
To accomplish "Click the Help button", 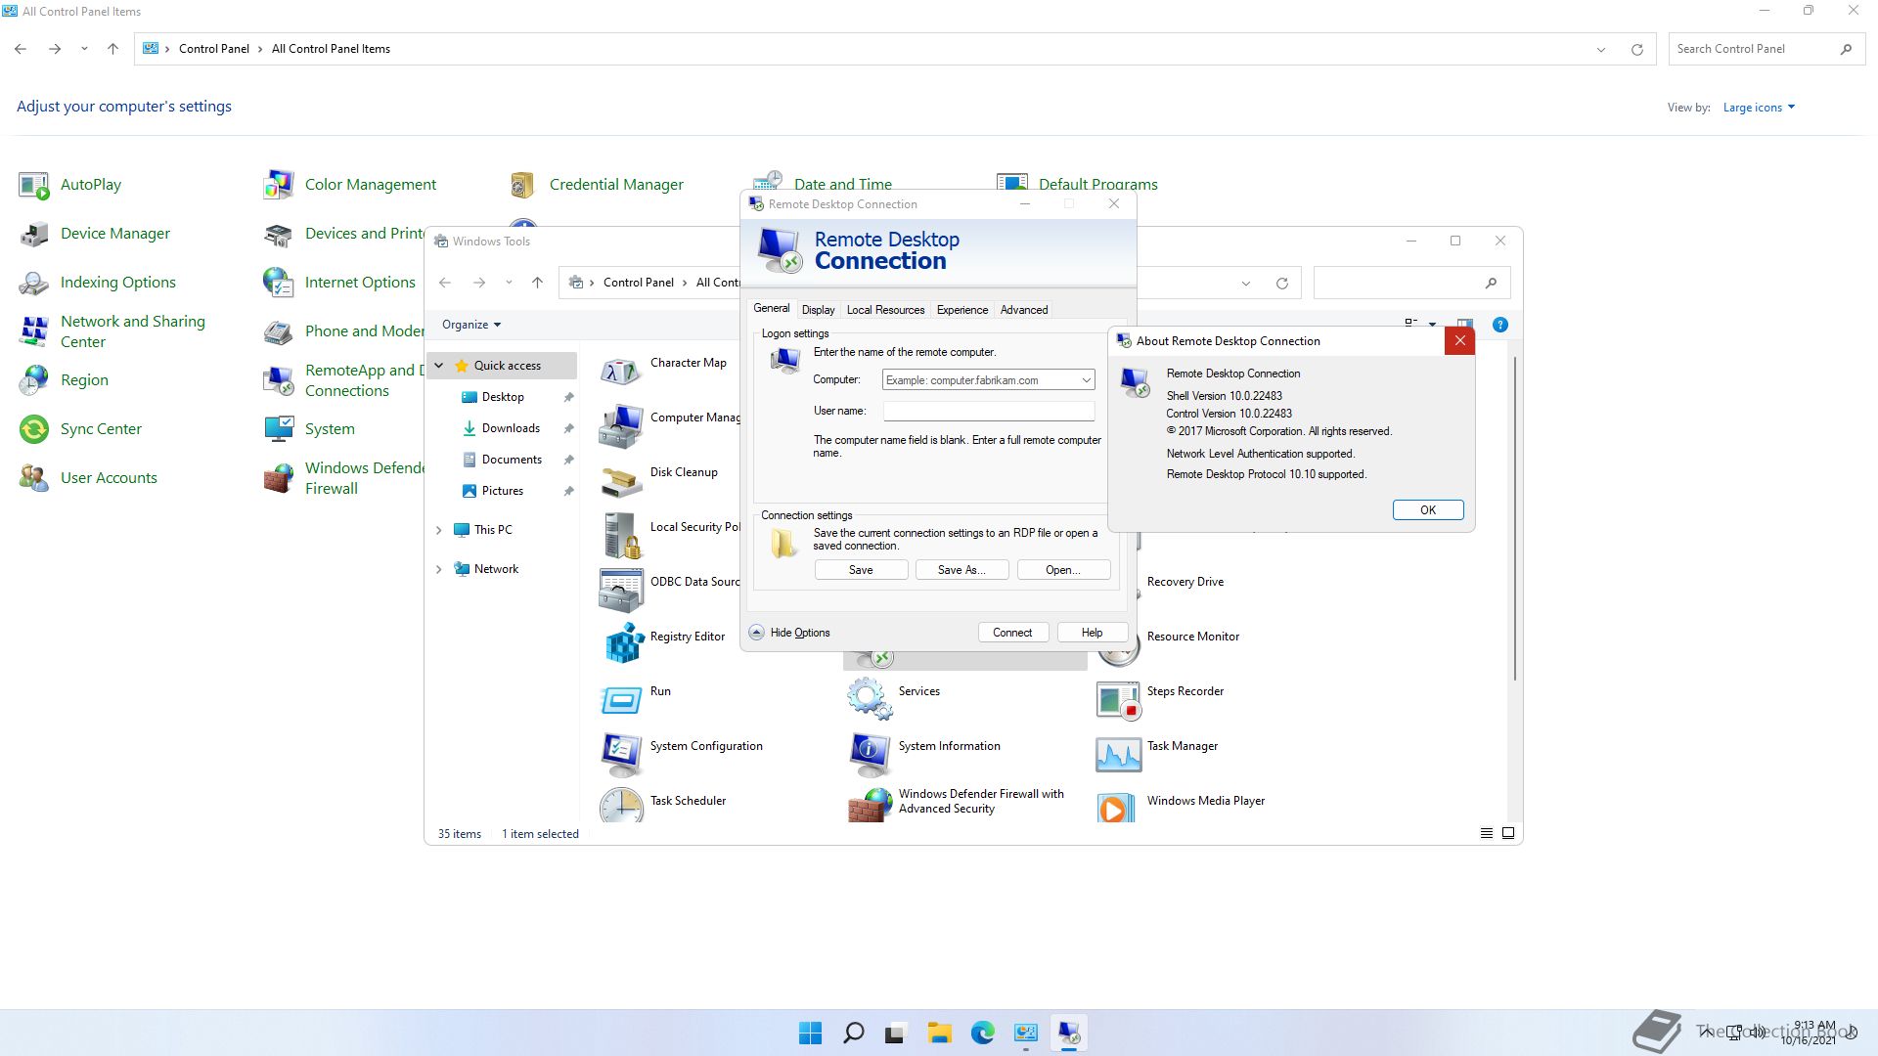I will (x=1092, y=633).
